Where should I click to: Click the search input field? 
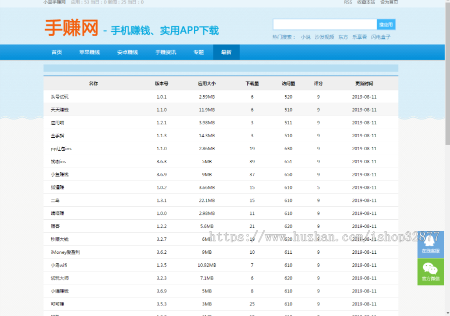click(324, 24)
